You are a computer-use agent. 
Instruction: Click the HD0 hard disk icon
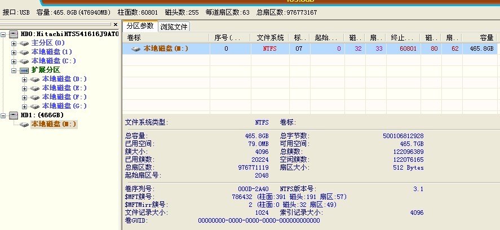pyautogui.click(x=14, y=34)
